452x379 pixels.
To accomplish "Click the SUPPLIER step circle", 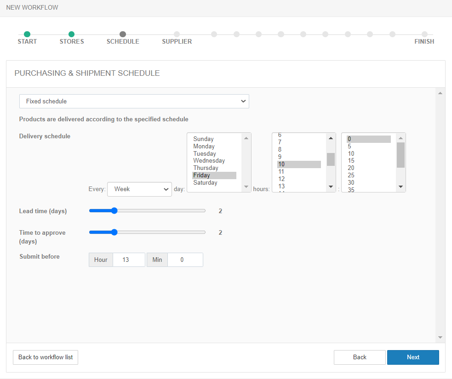I will (x=177, y=34).
